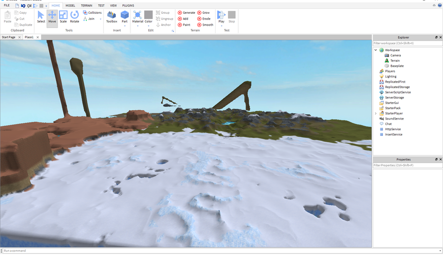Collapse the Workspace tree node
The width and height of the screenshot is (443, 262).
click(x=376, y=50)
